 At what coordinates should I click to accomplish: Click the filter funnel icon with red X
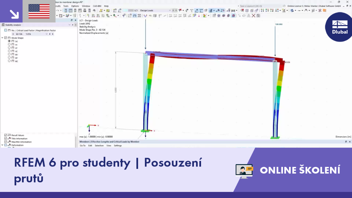click(180, 10)
